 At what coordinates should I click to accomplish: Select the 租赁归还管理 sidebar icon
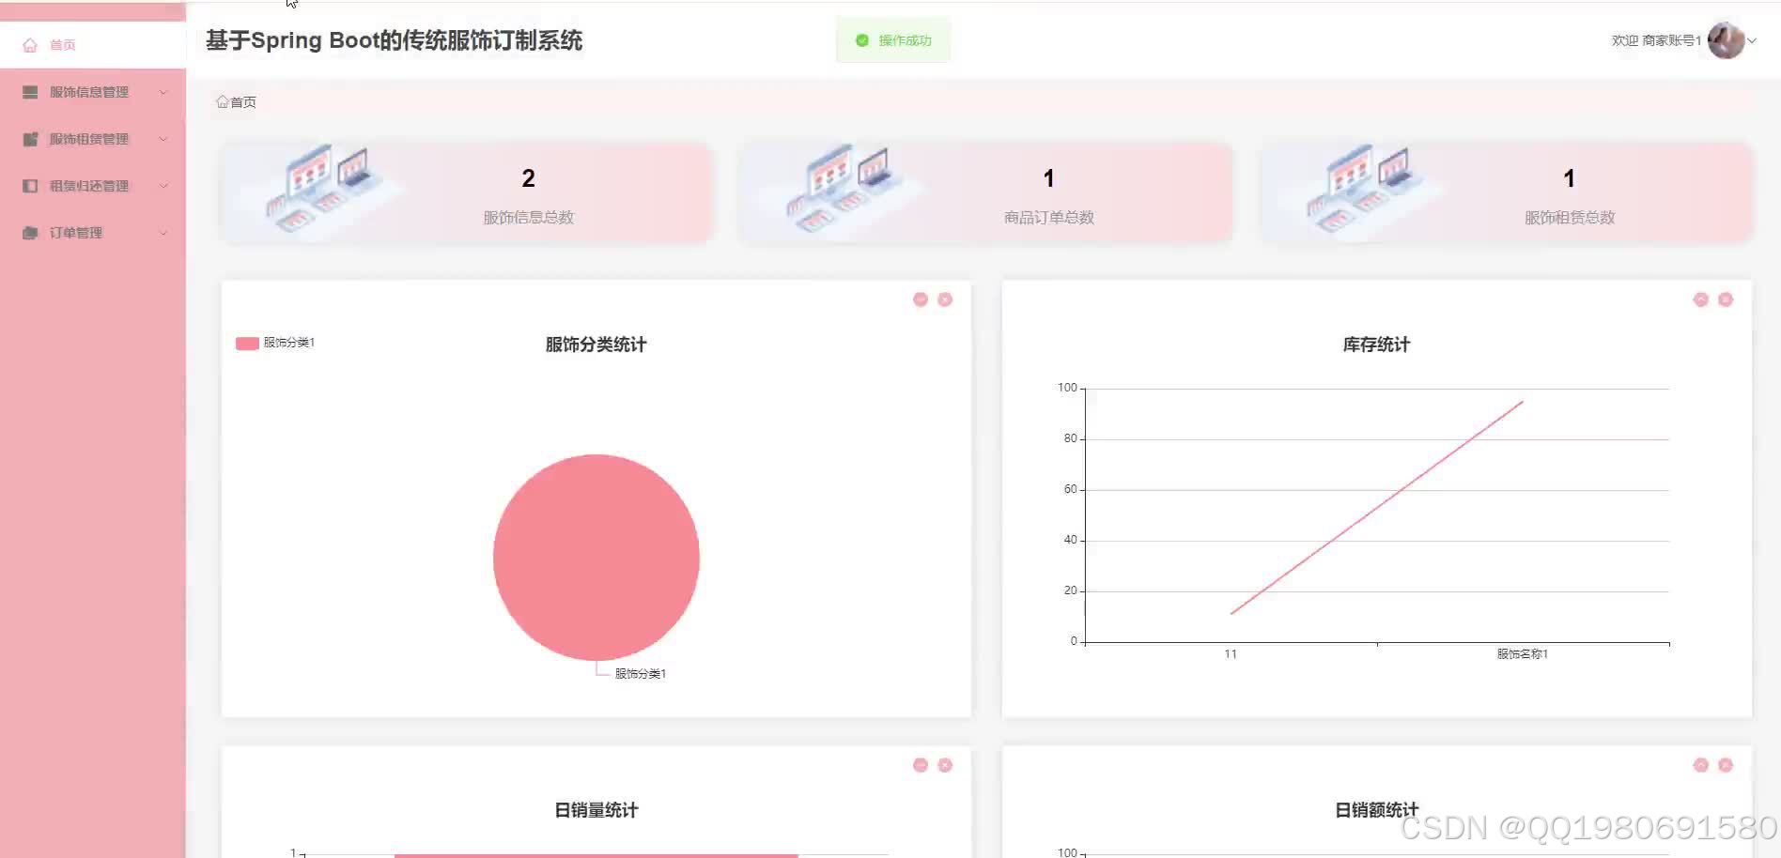click(x=28, y=185)
